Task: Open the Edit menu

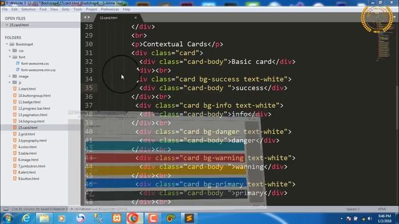Action: 14,9
